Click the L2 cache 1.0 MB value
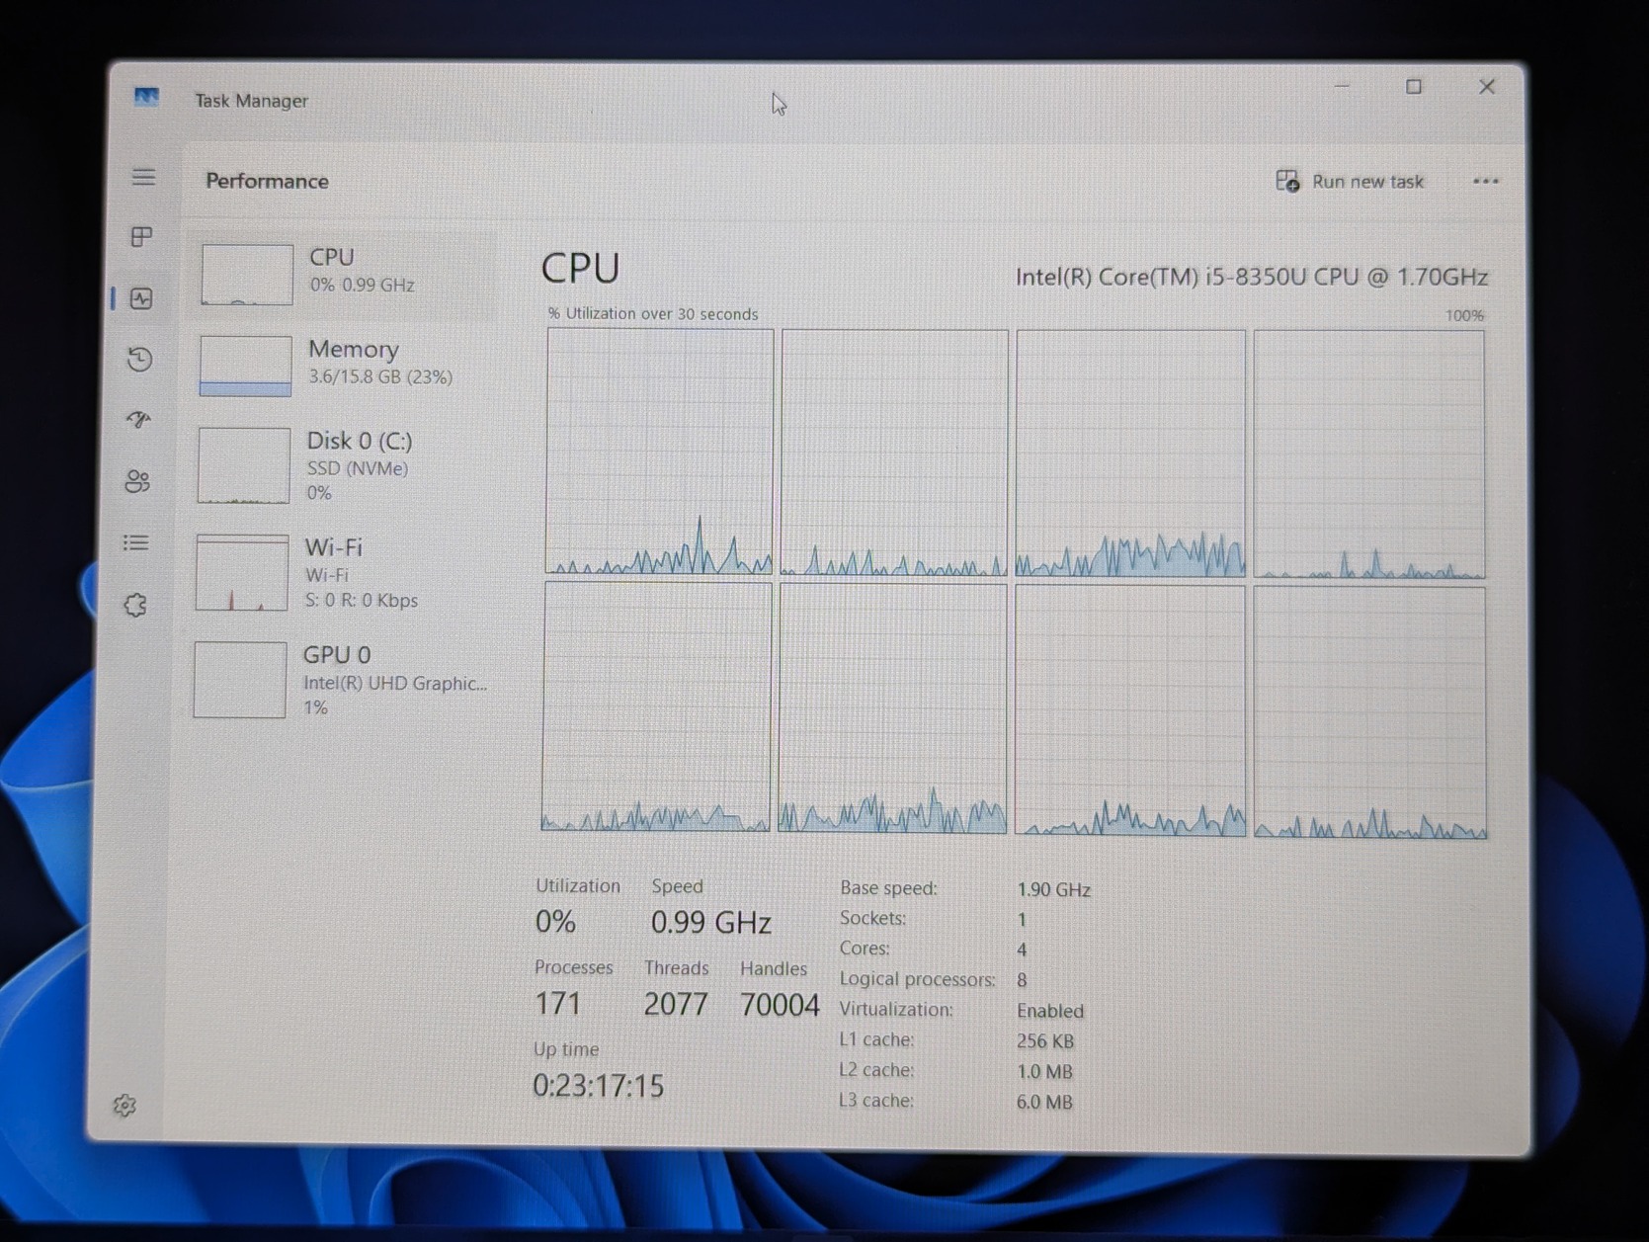Screen dimensions: 1649x1242 pyautogui.click(x=1044, y=1072)
